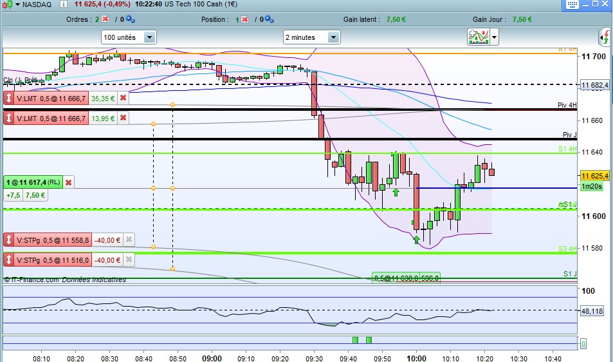Expand the arrow beside the add indicator button
613x362 pixels.
tap(494, 37)
